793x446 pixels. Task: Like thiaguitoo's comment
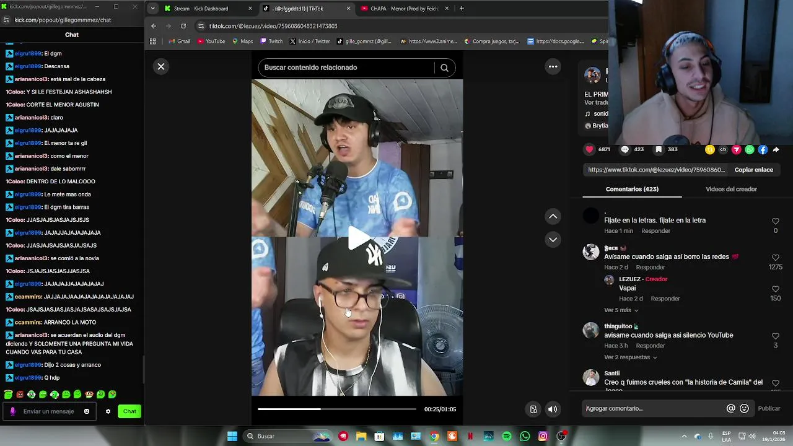[776, 336]
